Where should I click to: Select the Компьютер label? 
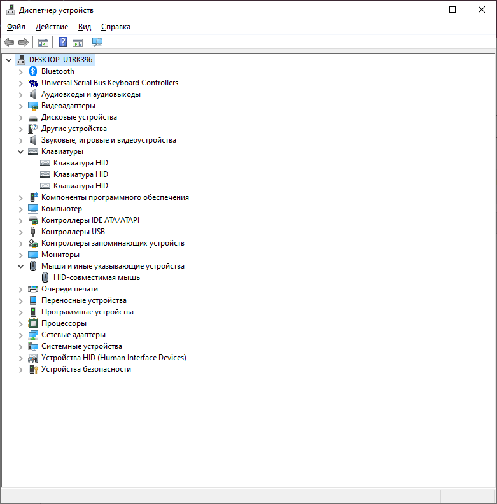62,209
